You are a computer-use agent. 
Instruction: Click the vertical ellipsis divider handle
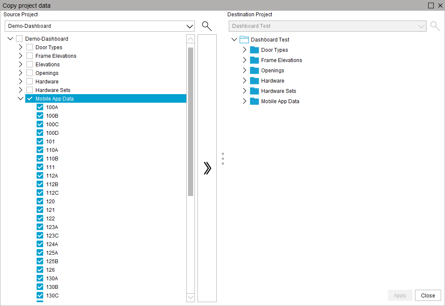(223, 158)
